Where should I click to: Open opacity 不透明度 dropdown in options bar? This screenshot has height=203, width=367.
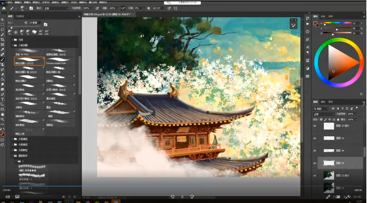coord(92,8)
